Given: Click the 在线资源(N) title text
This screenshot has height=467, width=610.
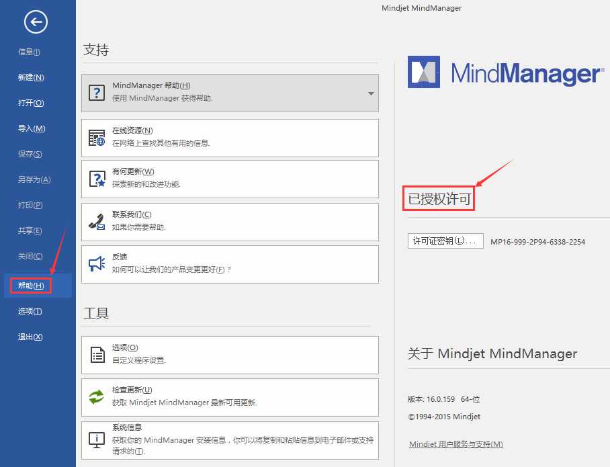Looking at the screenshot, I should 132,130.
